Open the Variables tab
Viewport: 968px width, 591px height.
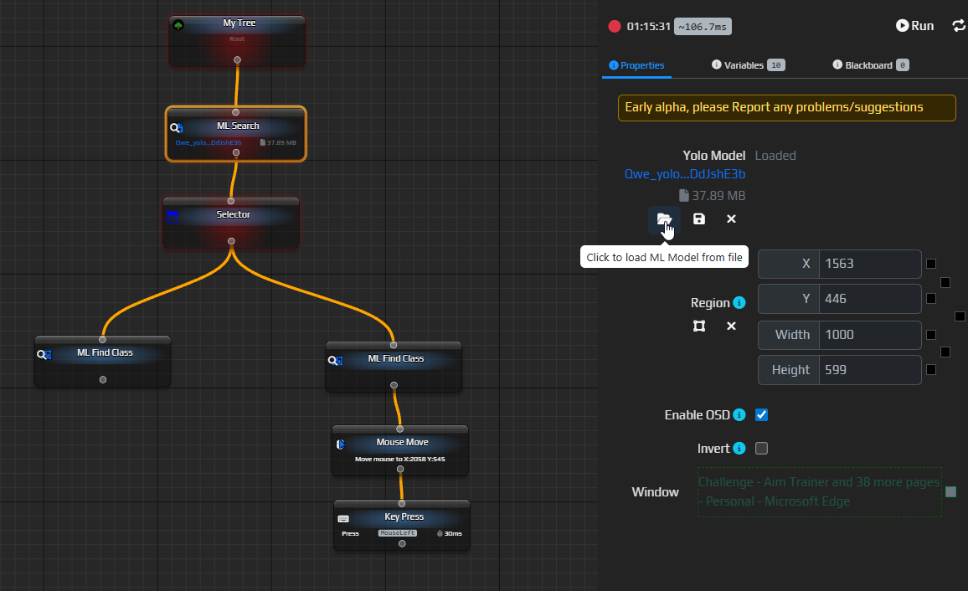click(x=748, y=64)
